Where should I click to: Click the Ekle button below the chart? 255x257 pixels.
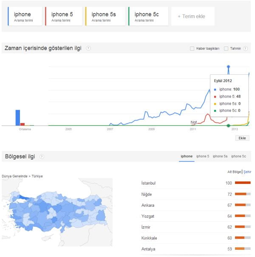(x=242, y=138)
